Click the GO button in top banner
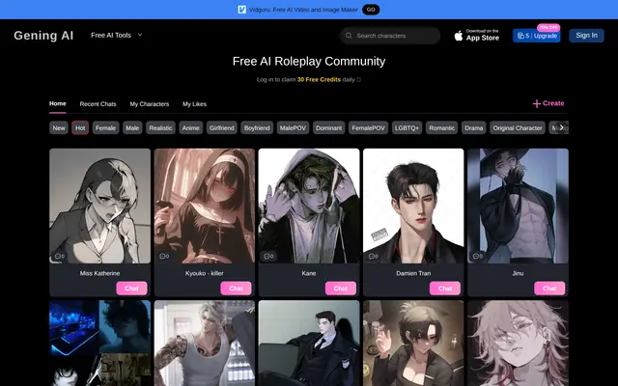The width and height of the screenshot is (618, 386). [x=371, y=10]
